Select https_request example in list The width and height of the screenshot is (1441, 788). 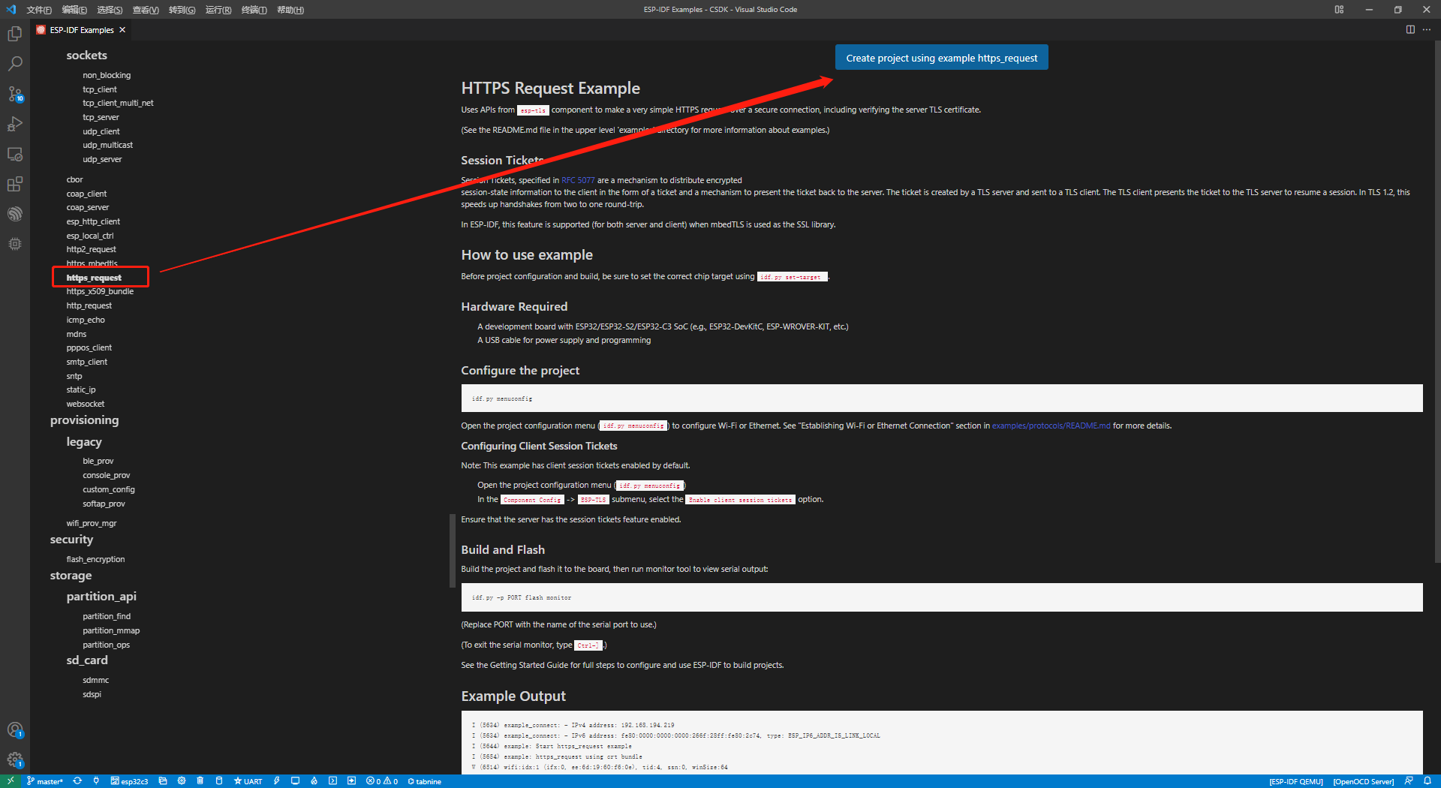tap(94, 278)
